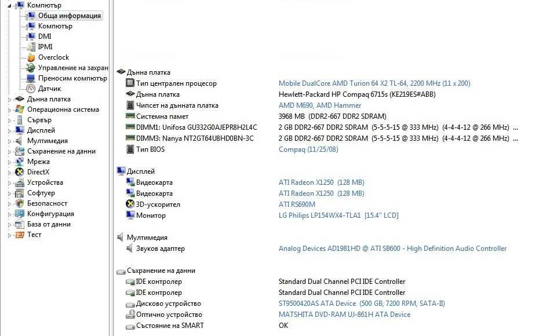Click the DirectX icon in the tree
Viewport: 543px width, 336px height.
(19, 172)
